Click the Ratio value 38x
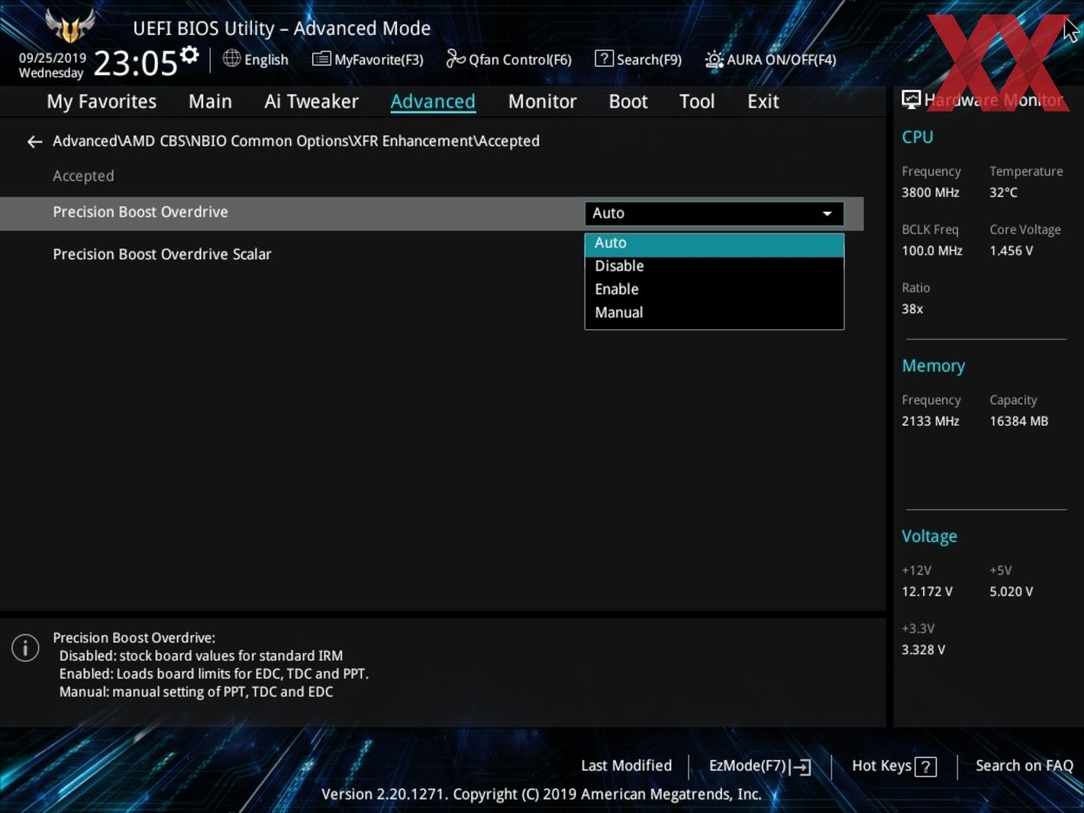This screenshot has width=1084, height=813. point(912,308)
